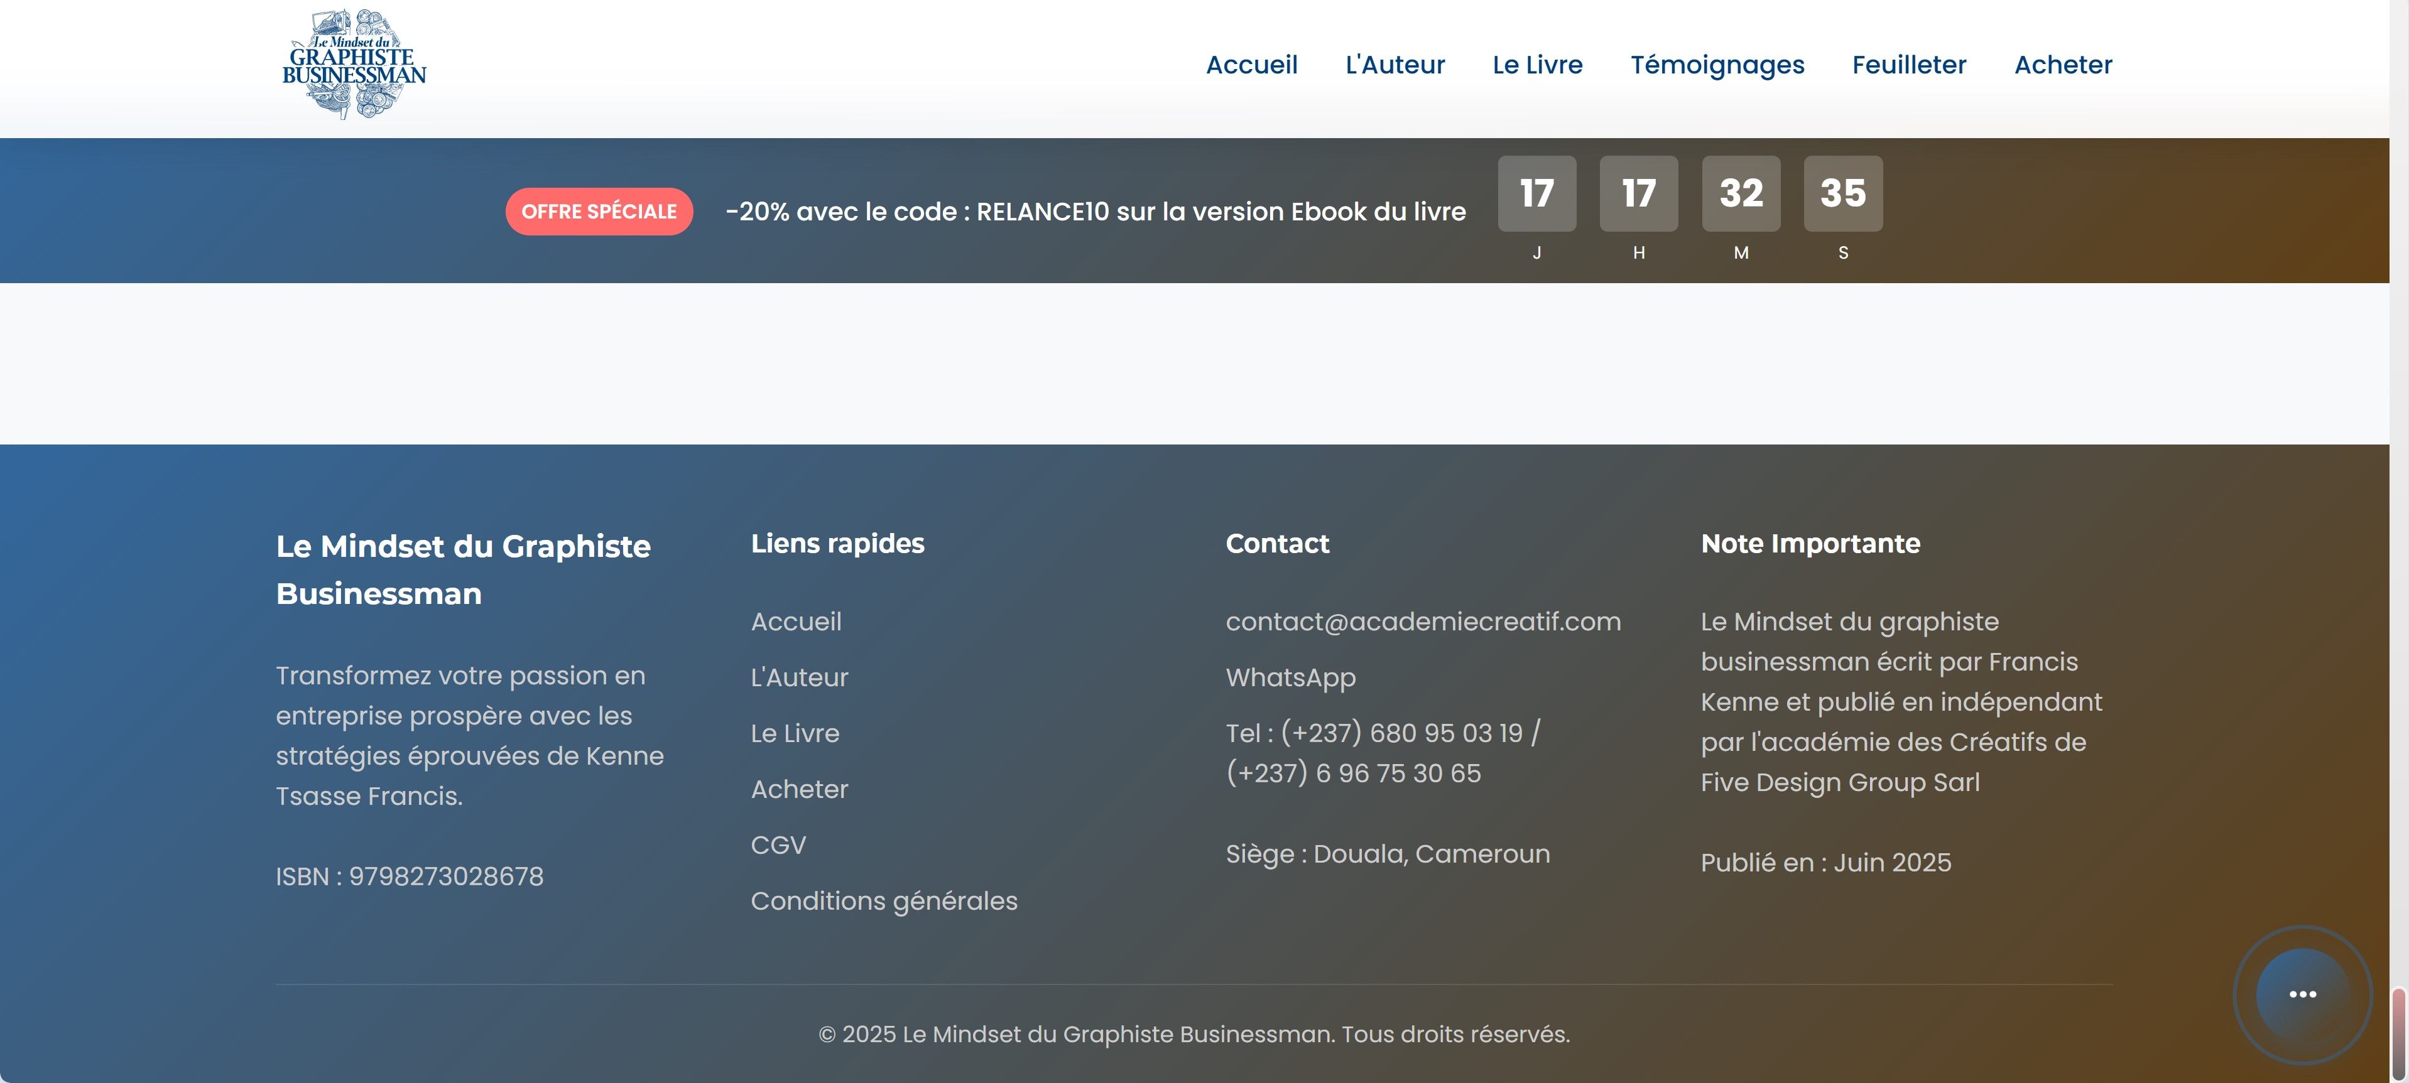Open footer Accueil quick link
Viewport: 2409px width, 1083px height.
tap(796, 622)
